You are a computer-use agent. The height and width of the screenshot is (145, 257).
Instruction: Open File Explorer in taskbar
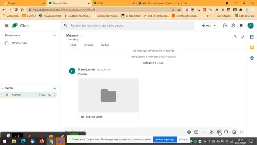[14, 141]
